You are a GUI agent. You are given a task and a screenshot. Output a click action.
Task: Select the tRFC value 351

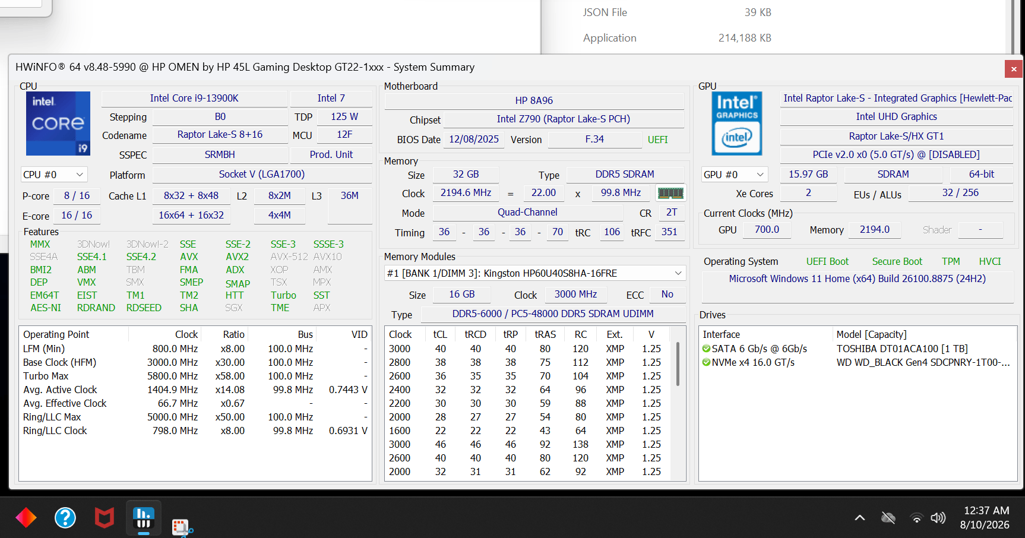[x=669, y=232]
